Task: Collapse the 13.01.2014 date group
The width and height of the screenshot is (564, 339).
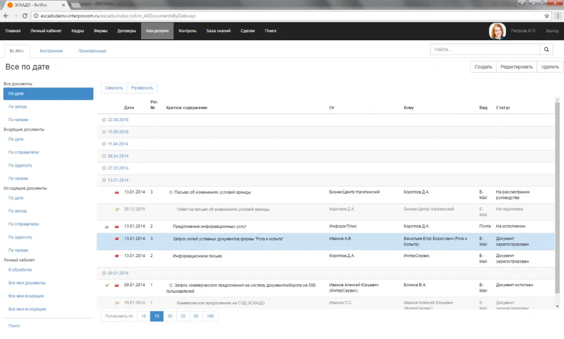Action: 105,180
